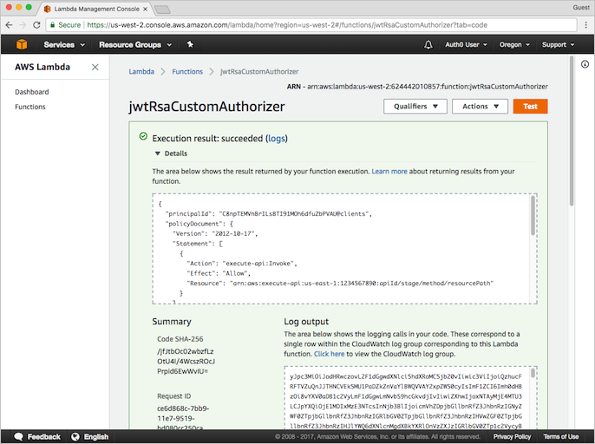Collapse the Details disclosure triangle
The image size is (595, 444).
(158, 153)
